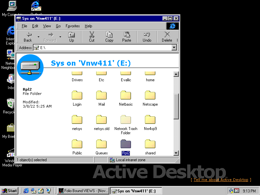Select the netsys folder
The width and height of the screenshot is (260, 195).
(x=77, y=119)
